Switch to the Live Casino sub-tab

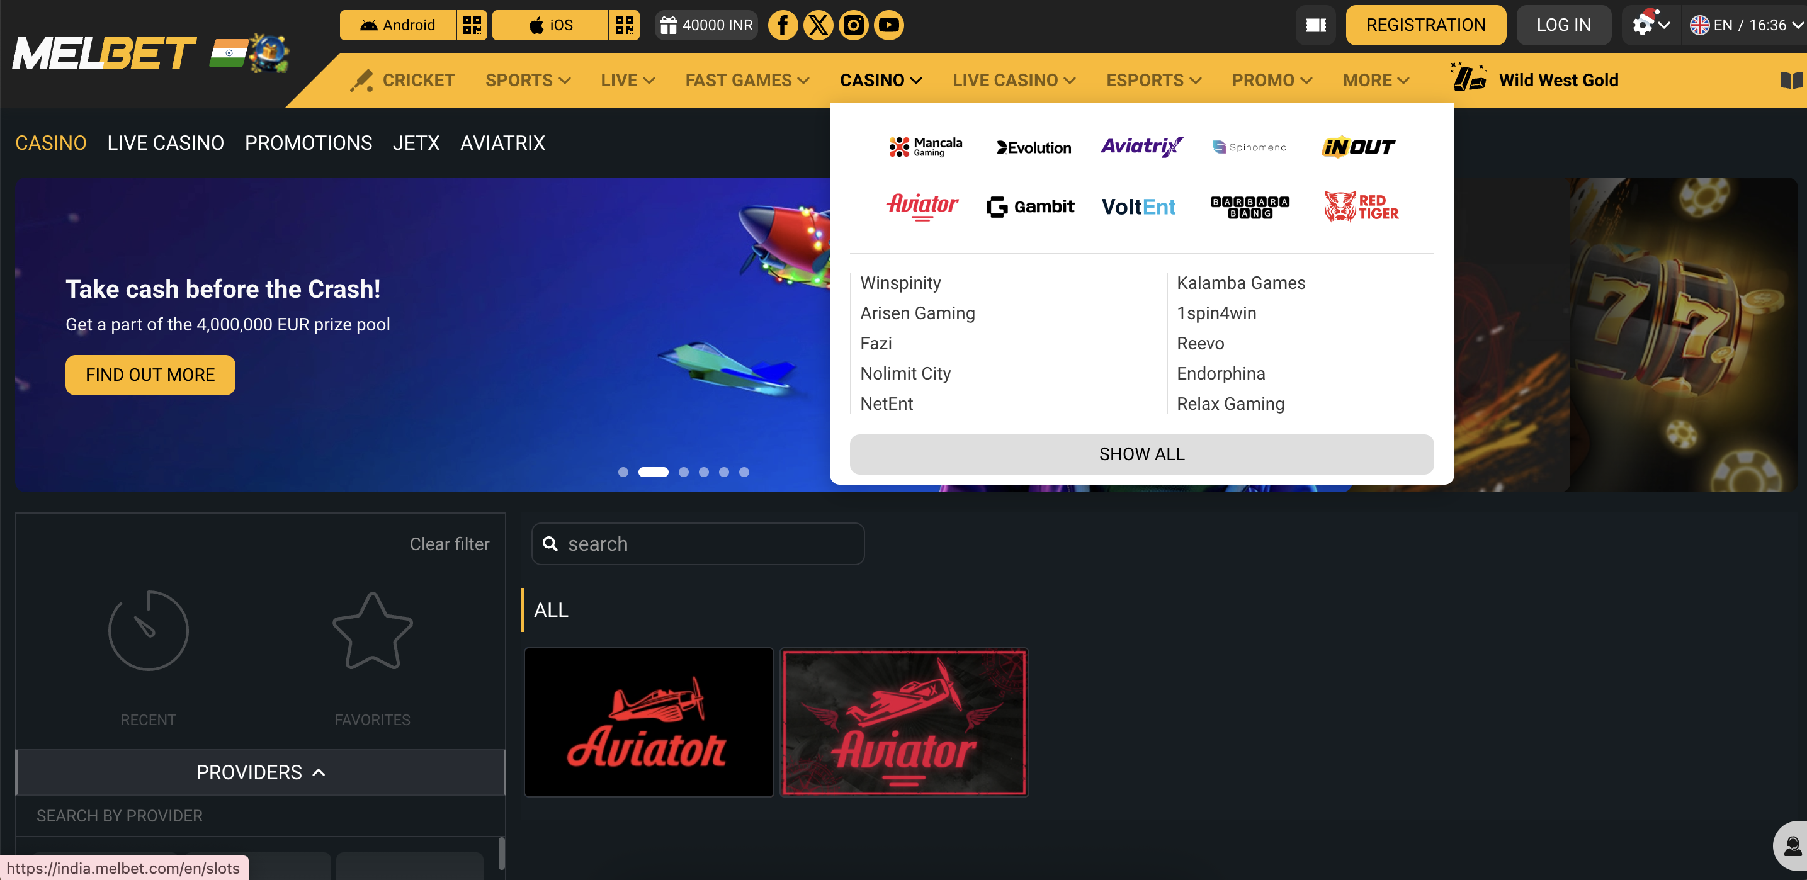coord(166,143)
